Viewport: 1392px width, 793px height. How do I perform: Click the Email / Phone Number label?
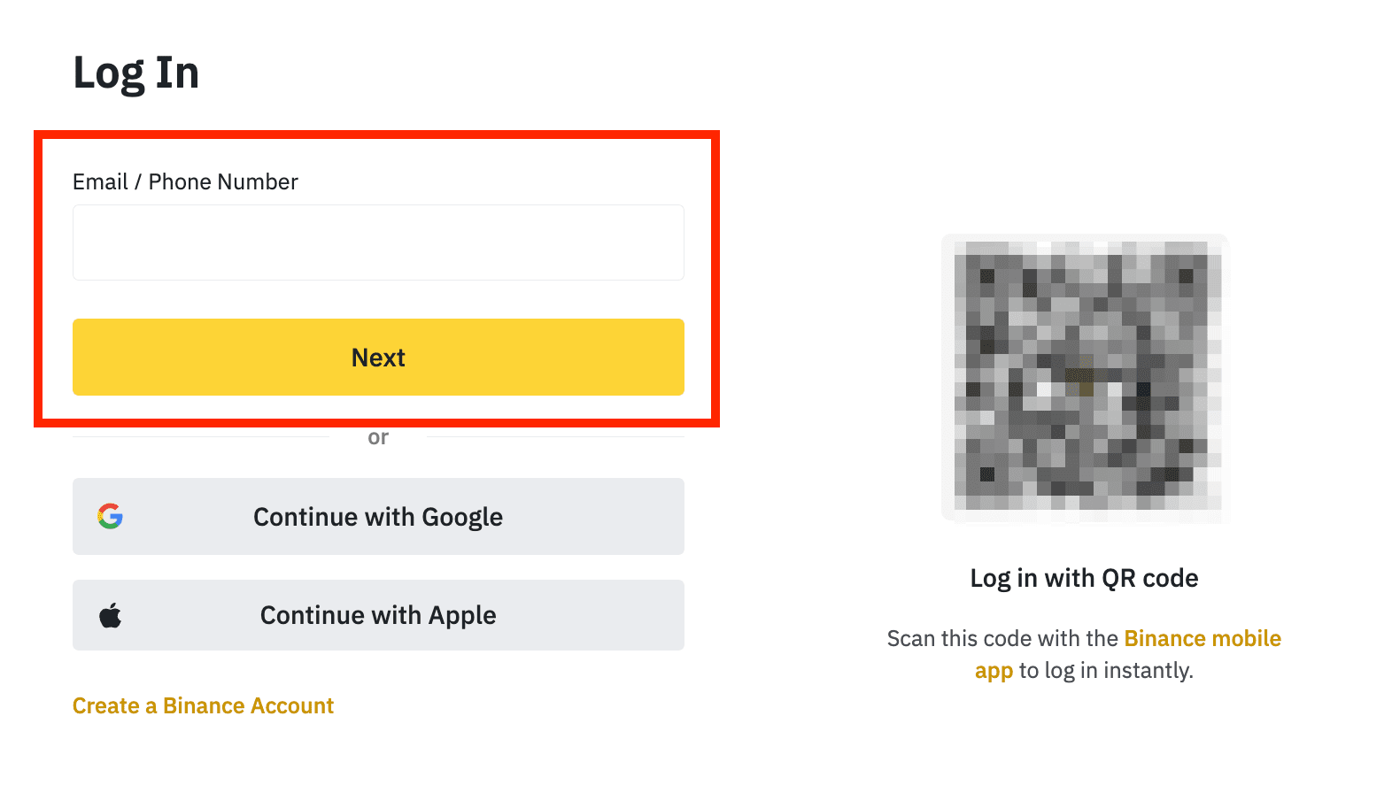185,181
